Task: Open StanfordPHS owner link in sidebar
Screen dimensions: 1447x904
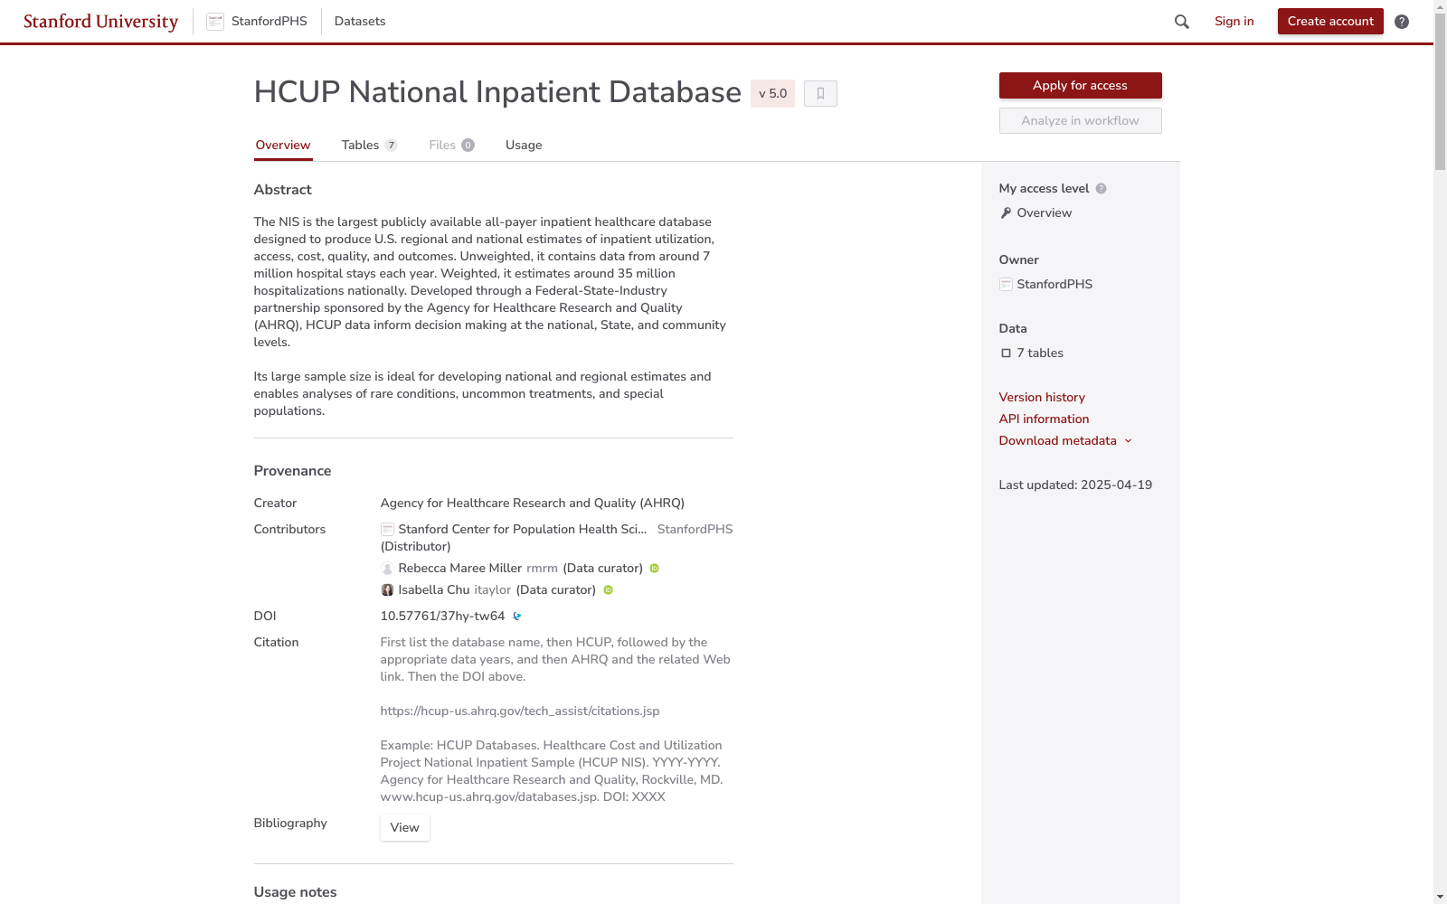Action: (1055, 285)
